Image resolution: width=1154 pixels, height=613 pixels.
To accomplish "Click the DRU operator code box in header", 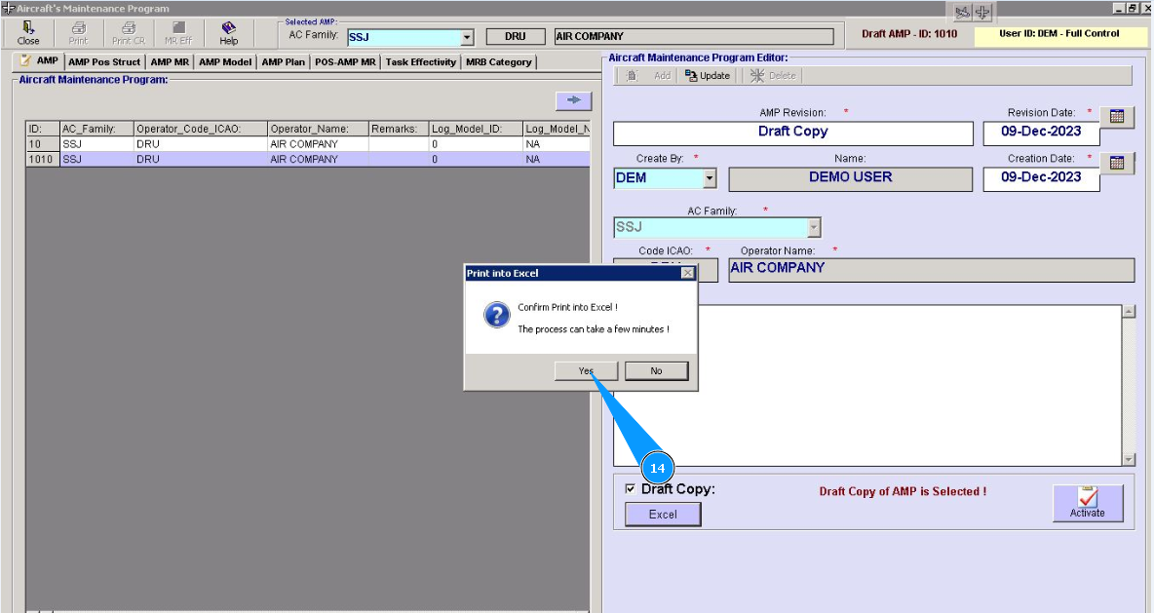I will pos(516,37).
